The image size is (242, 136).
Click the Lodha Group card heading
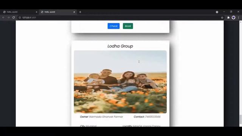point(120,46)
